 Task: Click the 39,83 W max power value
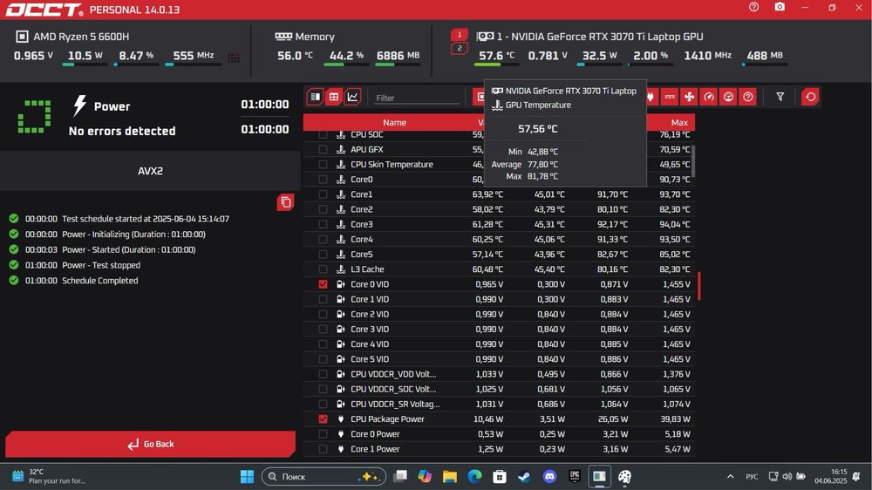pos(675,419)
